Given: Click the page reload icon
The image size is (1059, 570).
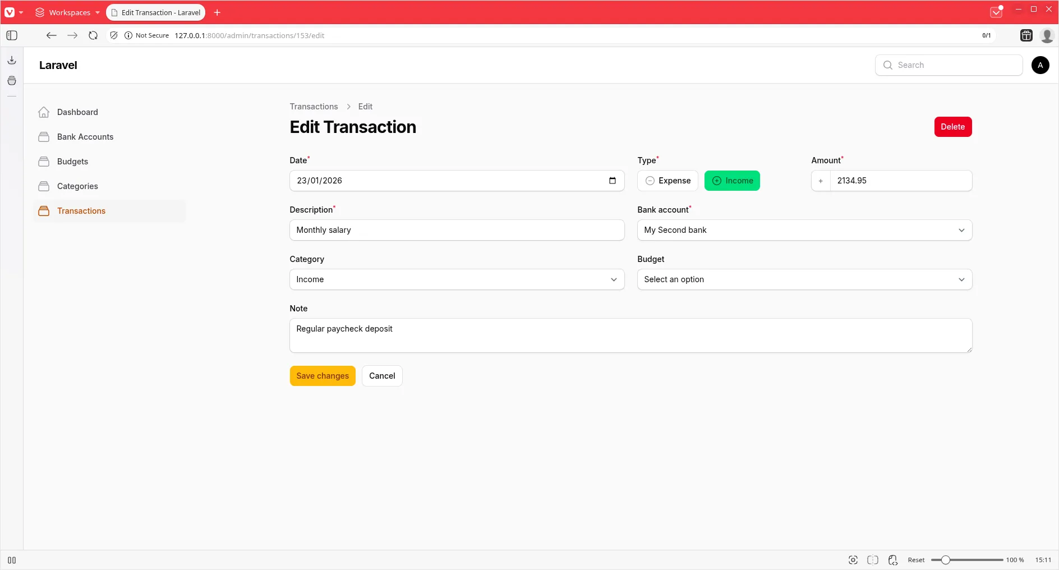Looking at the screenshot, I should pos(93,35).
